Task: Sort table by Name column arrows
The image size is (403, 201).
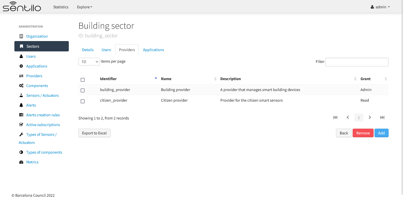Action: [215, 79]
